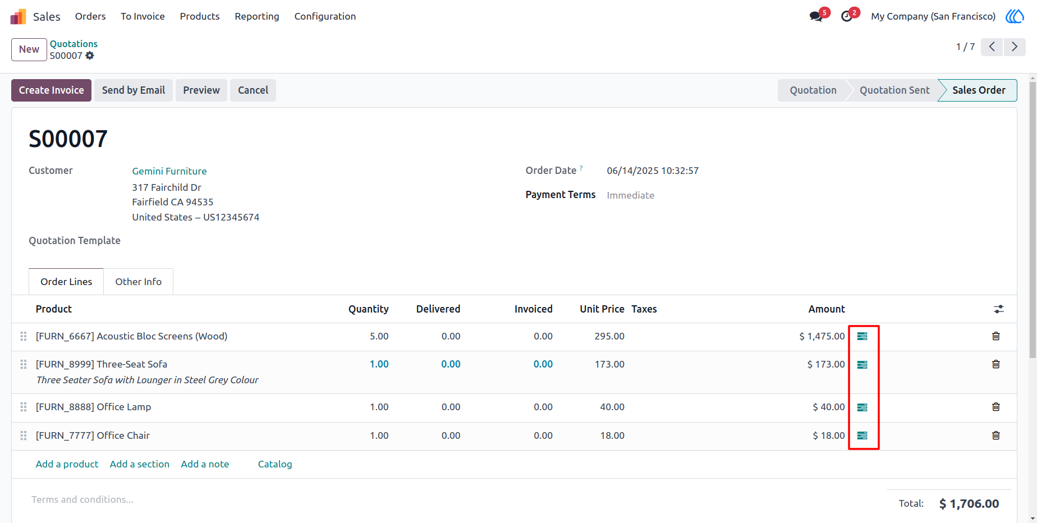
Task: Click the Quotation Sent status stage
Action: click(x=894, y=90)
